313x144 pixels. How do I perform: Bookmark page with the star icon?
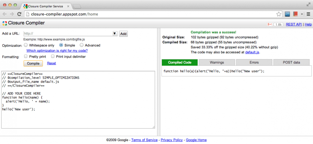[x=278, y=14]
